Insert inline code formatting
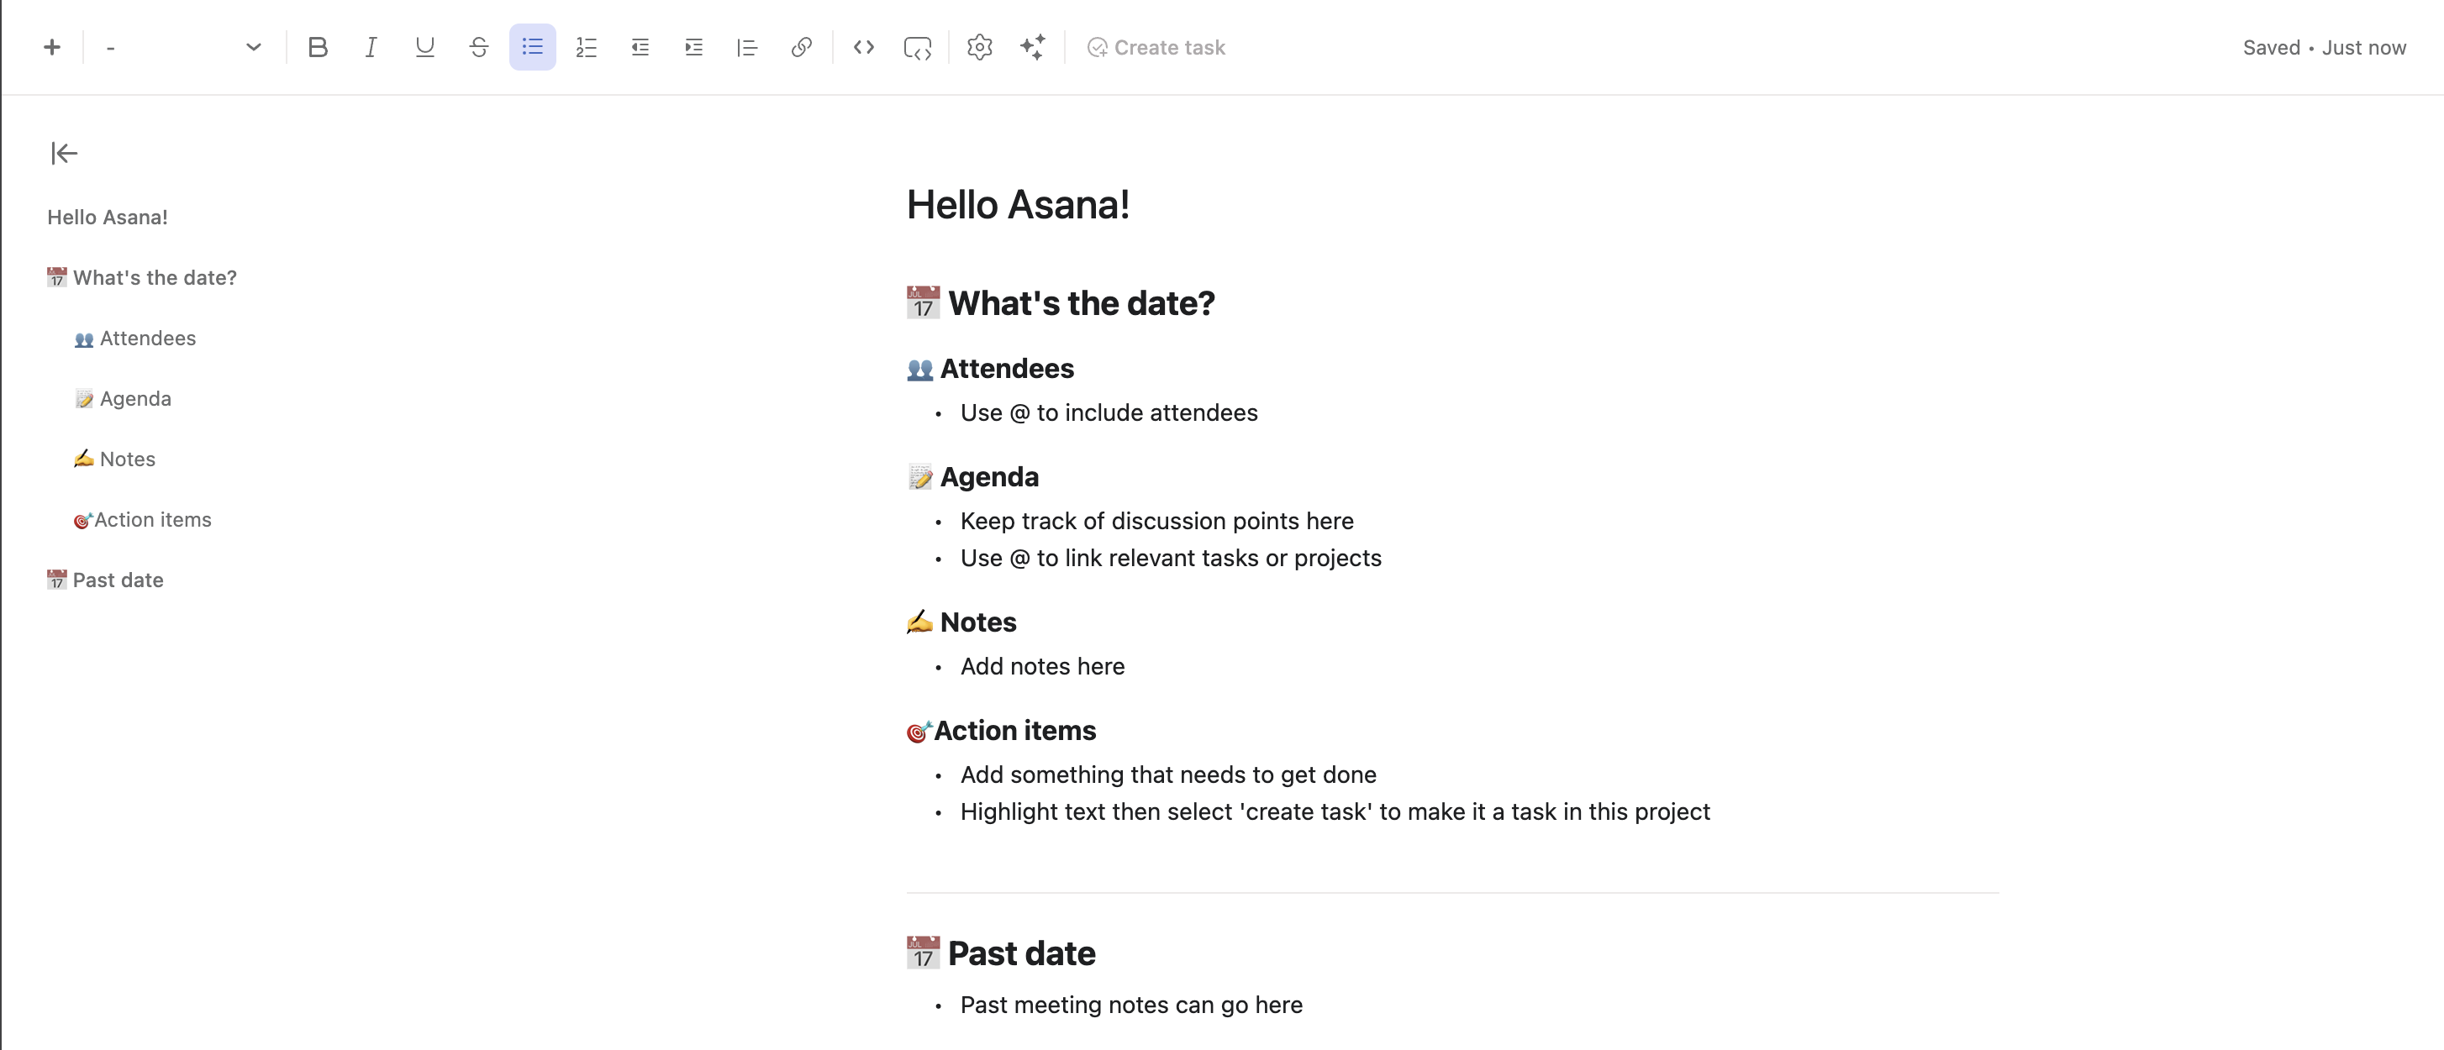Viewport: 2444px width, 1050px height. pyautogui.click(x=863, y=47)
